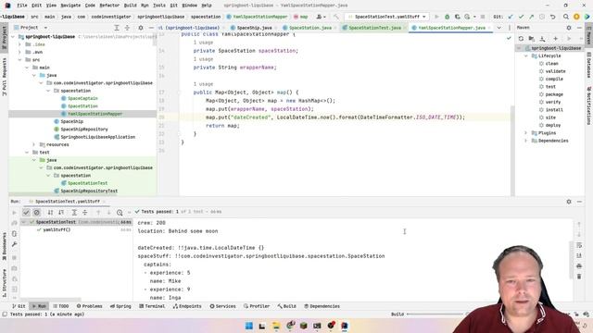Open the Git tool window button
Screen dimensions: 593x333
click(19, 306)
